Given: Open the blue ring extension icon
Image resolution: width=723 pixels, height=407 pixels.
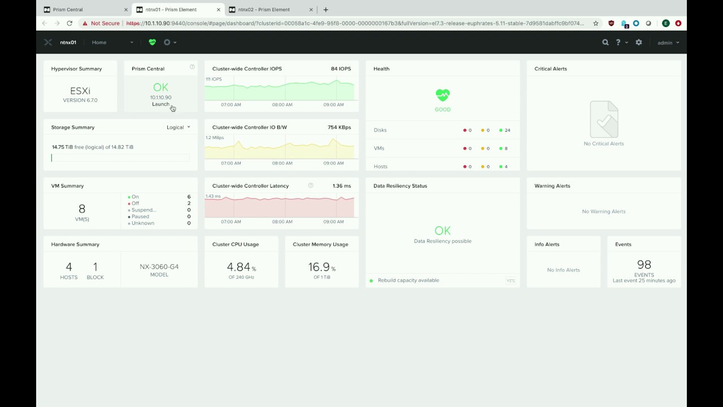Looking at the screenshot, I should click(636, 23).
